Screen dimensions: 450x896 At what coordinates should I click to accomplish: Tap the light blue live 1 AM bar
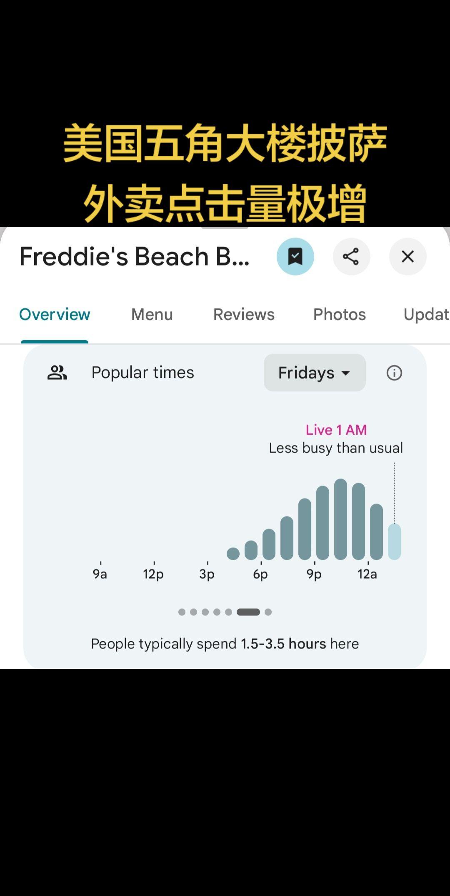pos(394,542)
